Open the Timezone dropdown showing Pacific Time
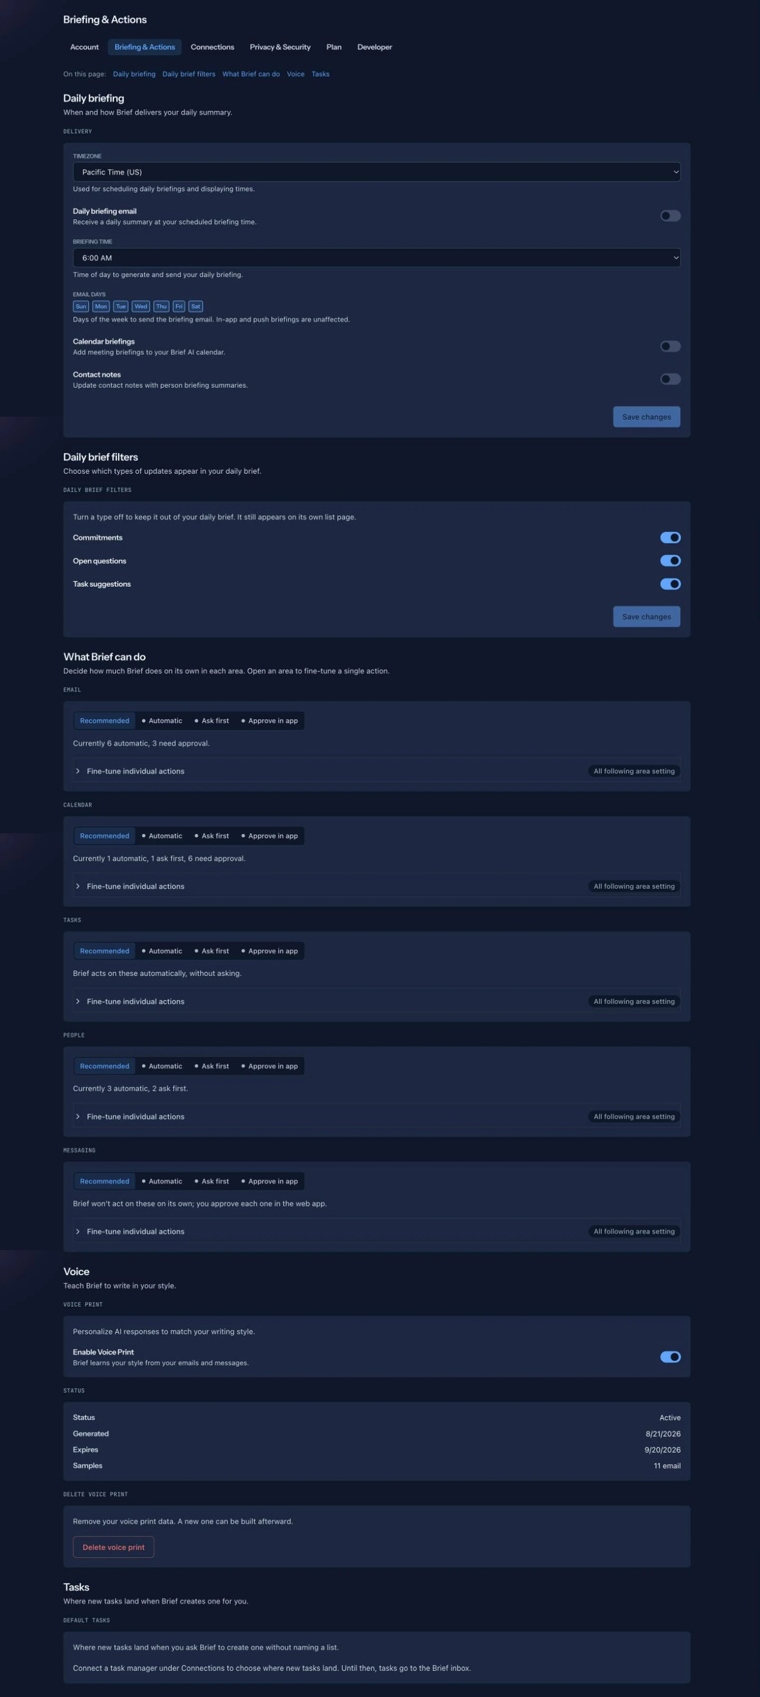760x1697 pixels. 377,172
